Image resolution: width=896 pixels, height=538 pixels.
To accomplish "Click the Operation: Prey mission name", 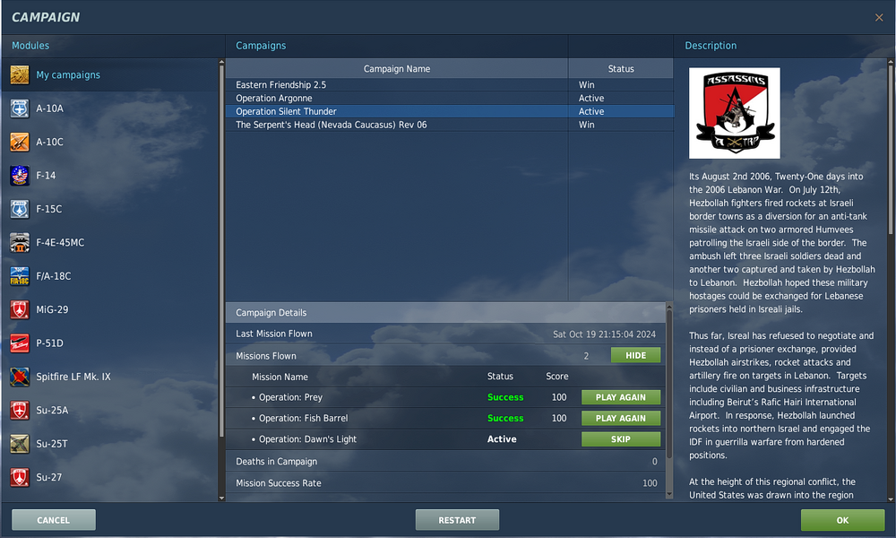I will click(x=290, y=397).
